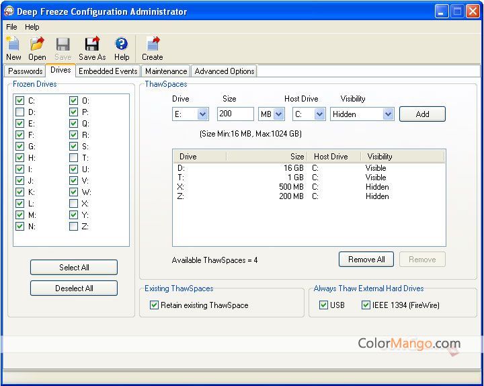The width and height of the screenshot is (484, 386).
Task: Uncheck Retain existing ThawSpace
Action: point(154,305)
